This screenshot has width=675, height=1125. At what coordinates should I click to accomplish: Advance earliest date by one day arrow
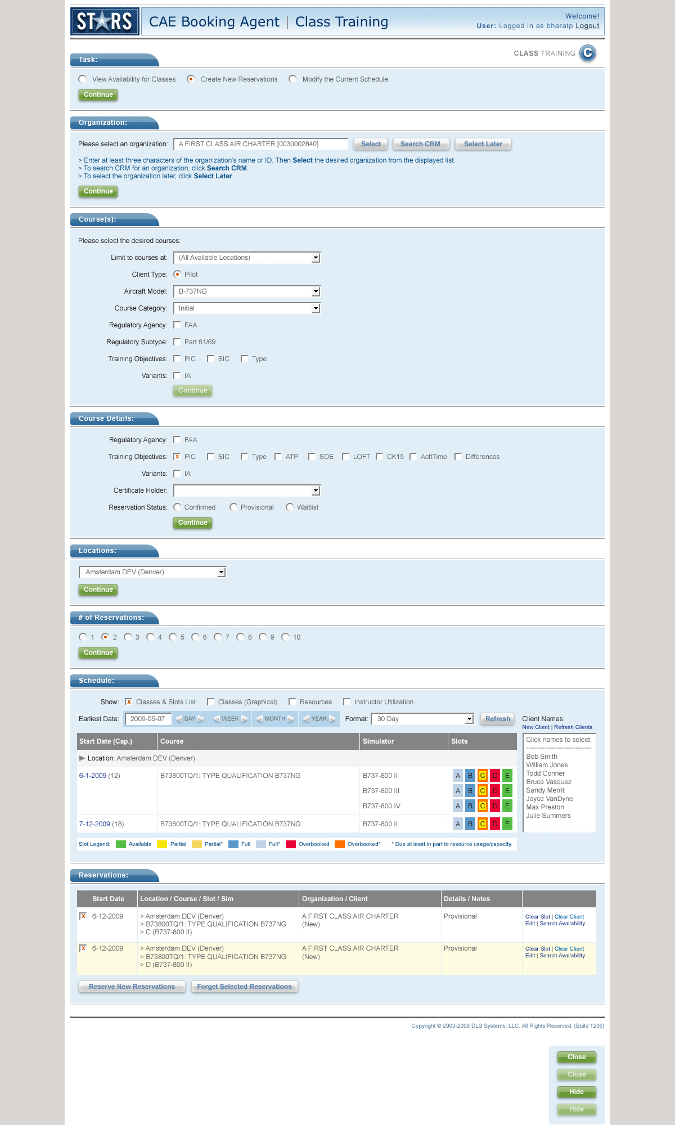(x=201, y=719)
